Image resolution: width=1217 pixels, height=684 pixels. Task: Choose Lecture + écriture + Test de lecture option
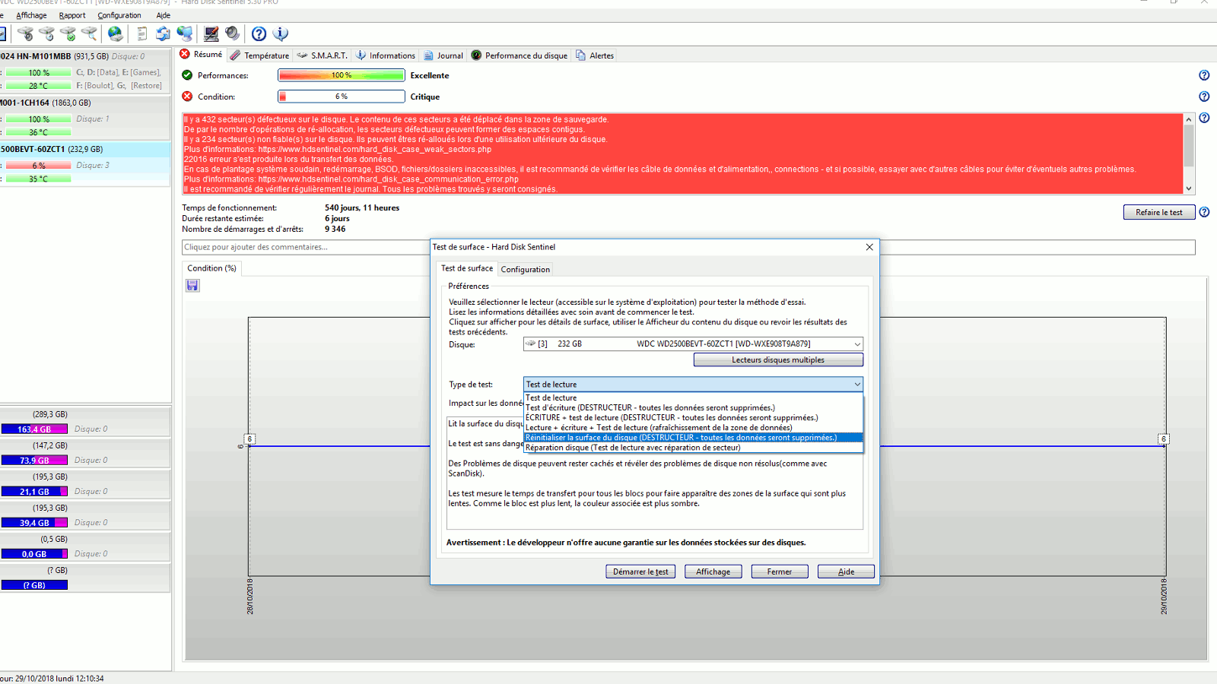click(694, 427)
